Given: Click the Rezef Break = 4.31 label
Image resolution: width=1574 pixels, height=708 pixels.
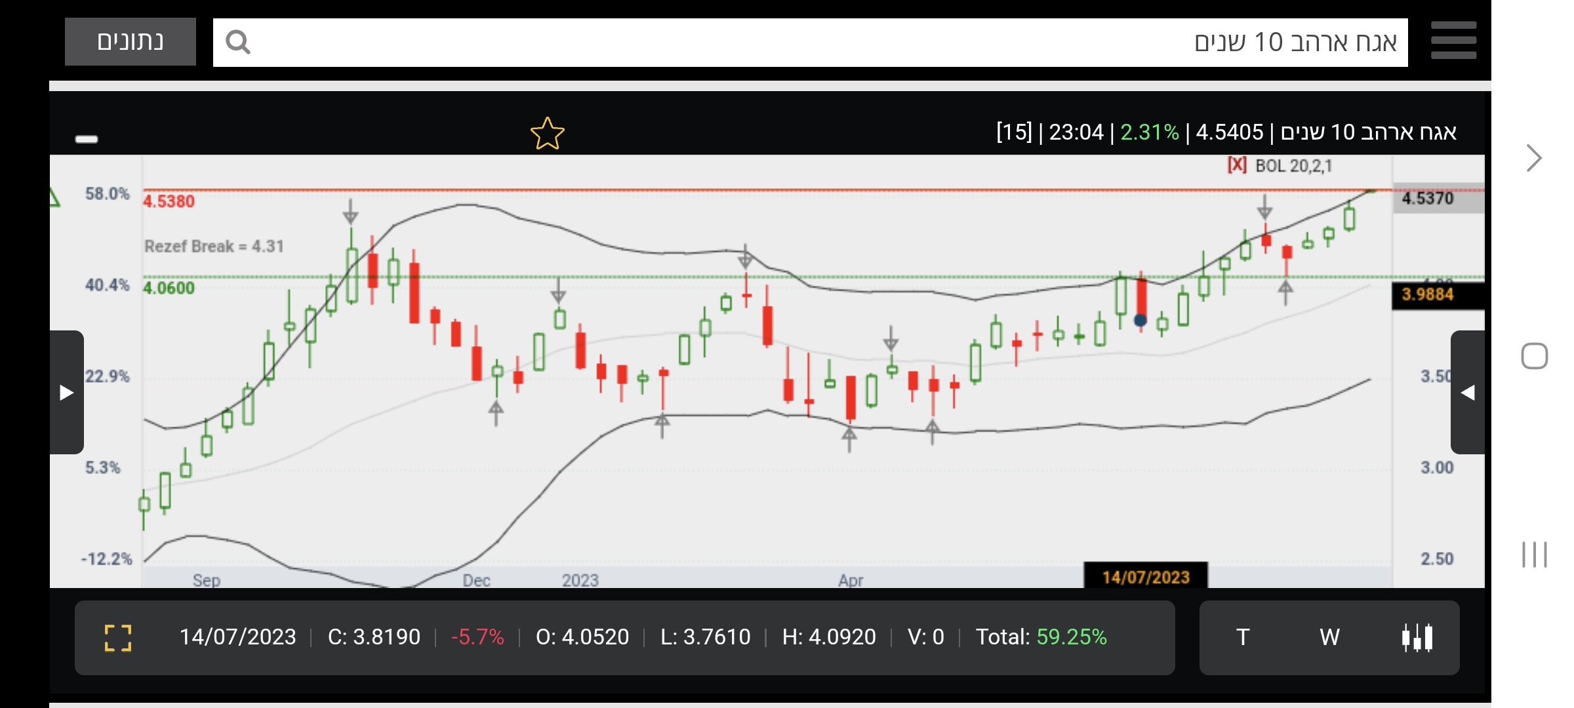Looking at the screenshot, I should click(214, 246).
